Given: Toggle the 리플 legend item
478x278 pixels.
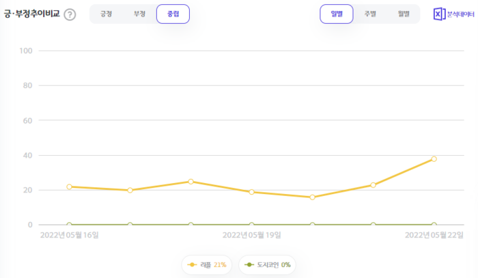Looking at the screenshot, I should [x=207, y=264].
